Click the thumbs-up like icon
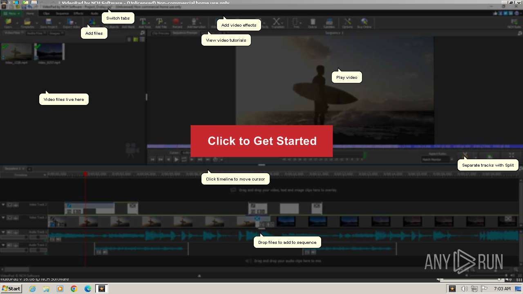 496,13
